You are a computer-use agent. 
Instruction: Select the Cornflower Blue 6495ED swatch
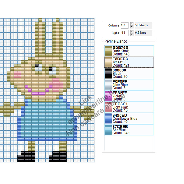pos(108,118)
